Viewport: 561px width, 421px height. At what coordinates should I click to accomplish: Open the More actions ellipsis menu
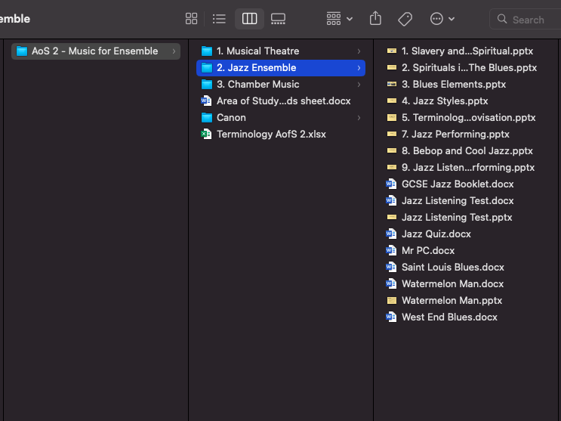(442, 19)
